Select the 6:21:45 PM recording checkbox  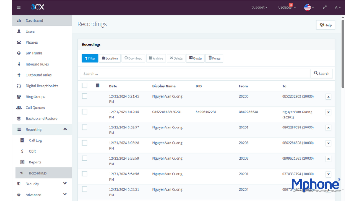point(84,96)
